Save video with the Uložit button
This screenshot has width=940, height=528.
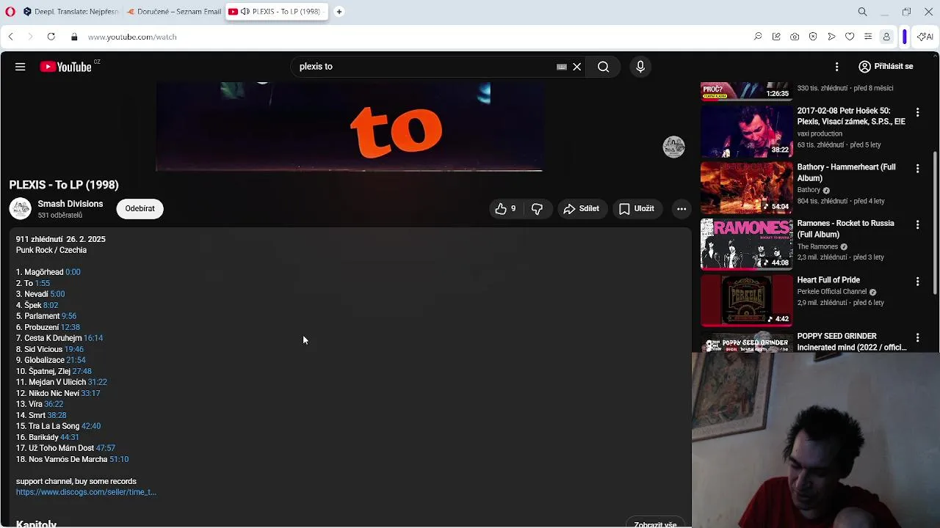tap(637, 209)
